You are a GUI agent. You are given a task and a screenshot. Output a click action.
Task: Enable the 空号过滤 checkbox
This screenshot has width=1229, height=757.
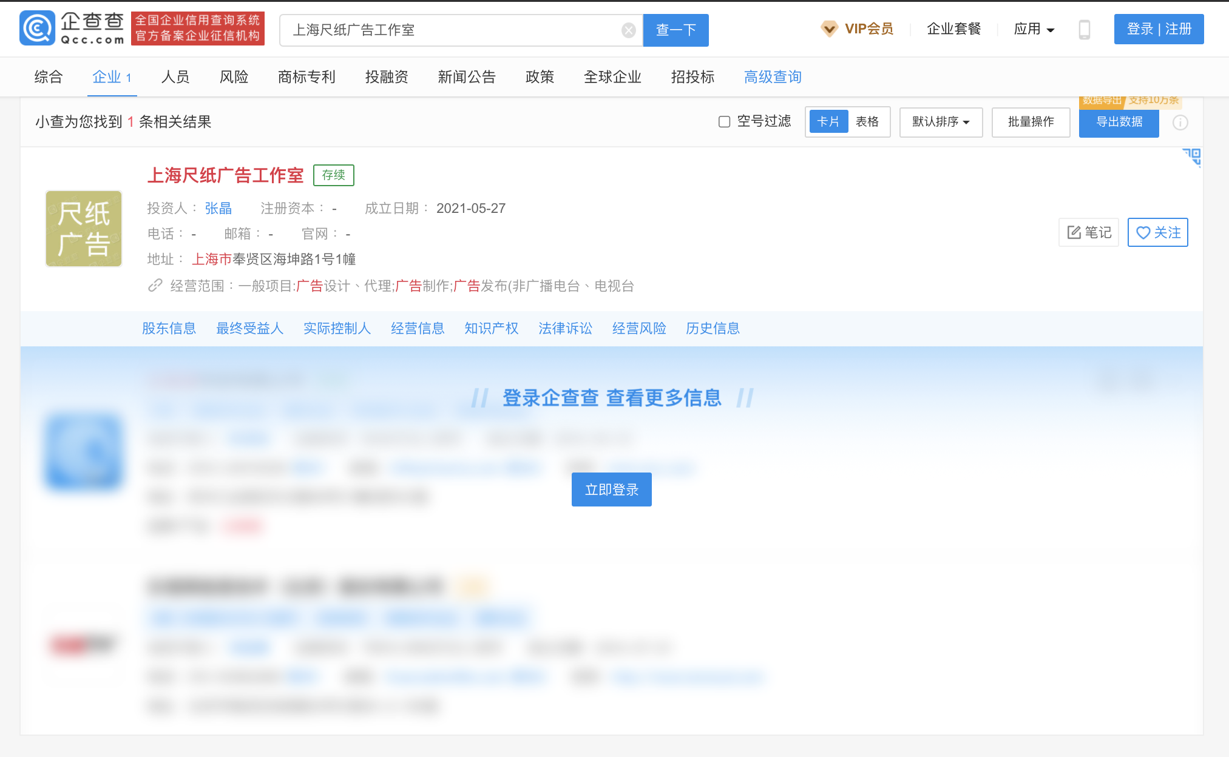pos(724,122)
